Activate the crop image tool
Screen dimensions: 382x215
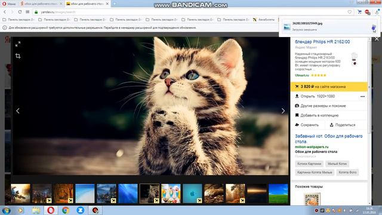(18, 56)
